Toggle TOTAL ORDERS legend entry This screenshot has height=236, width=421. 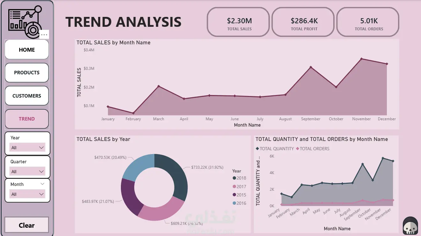tap(313, 149)
